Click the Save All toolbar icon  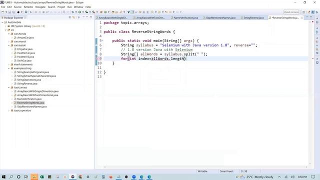pos(13,12)
